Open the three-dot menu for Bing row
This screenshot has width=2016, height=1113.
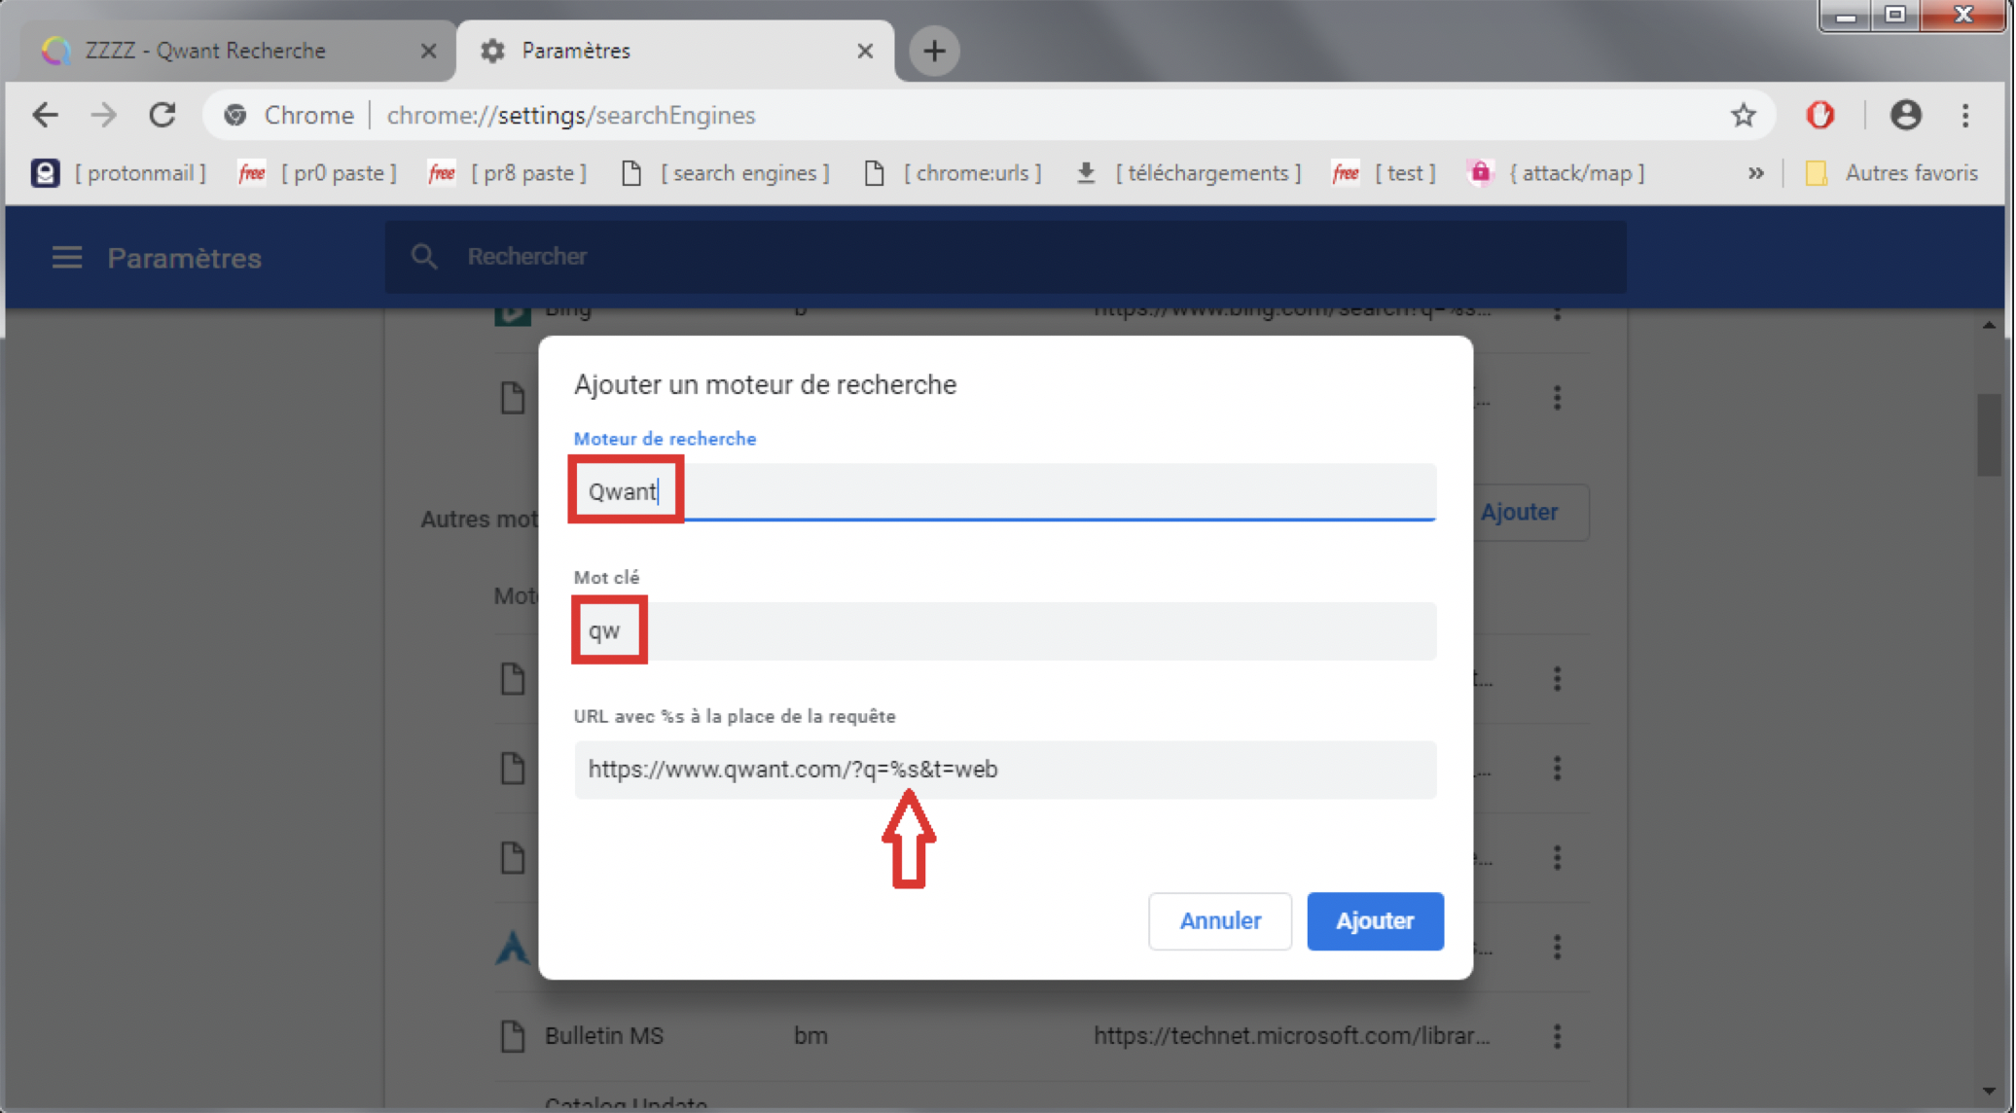[1557, 313]
